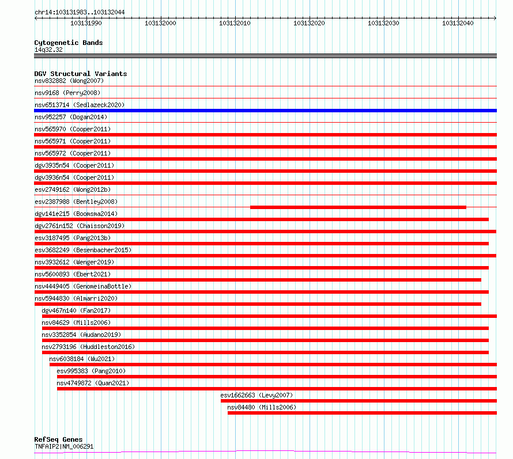Click the nsv832882 (Wong2007) variant label
Viewport: 513px width, 459px height.
[69, 81]
